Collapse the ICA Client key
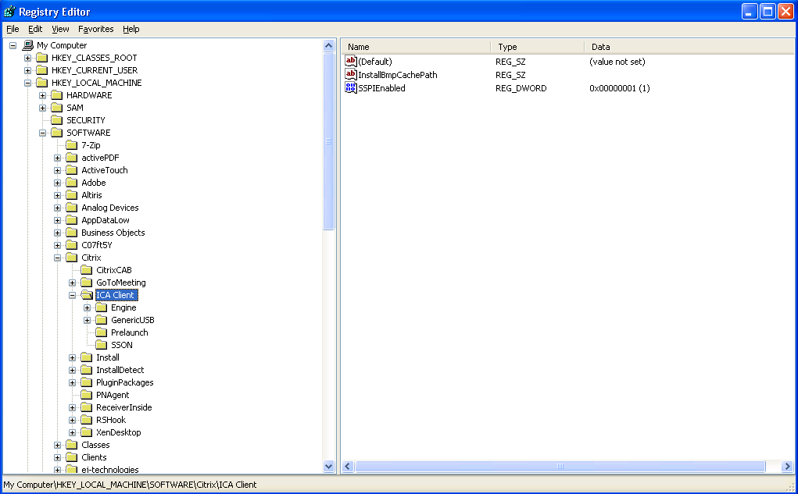This screenshot has width=798, height=494. [72, 295]
